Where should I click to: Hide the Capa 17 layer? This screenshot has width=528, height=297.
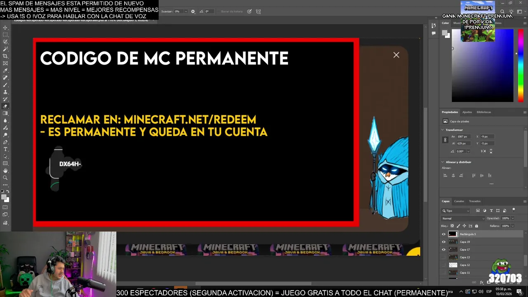tap(444, 250)
